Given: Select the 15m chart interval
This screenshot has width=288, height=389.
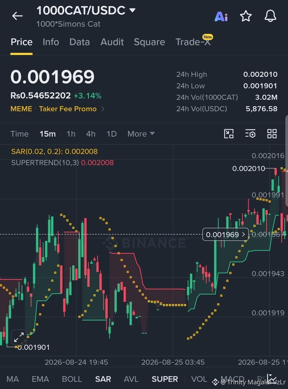Looking at the screenshot, I should (48, 134).
